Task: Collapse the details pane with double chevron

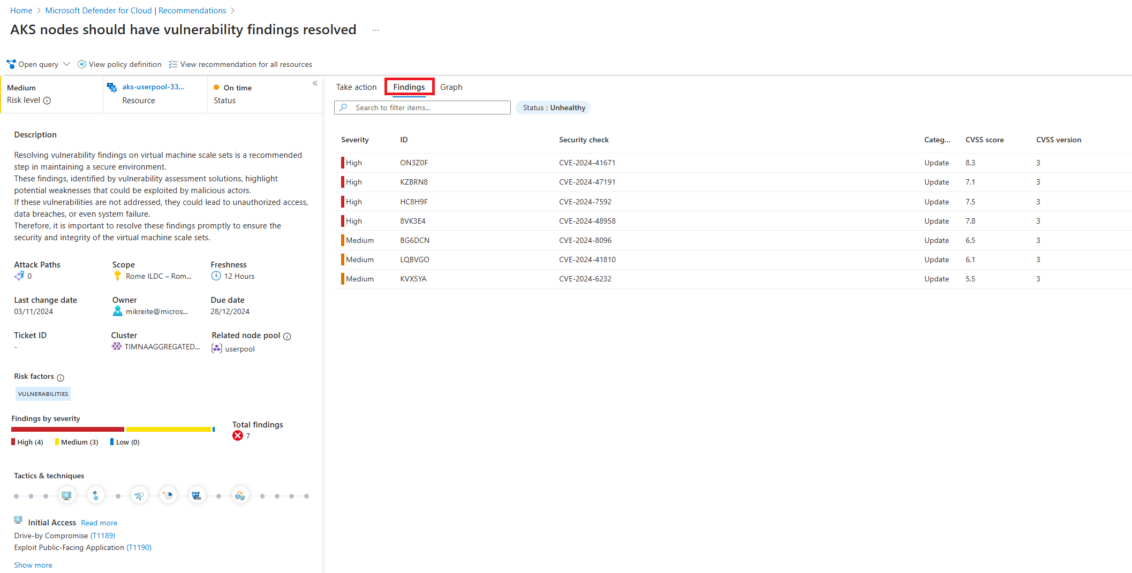Action: coord(315,83)
